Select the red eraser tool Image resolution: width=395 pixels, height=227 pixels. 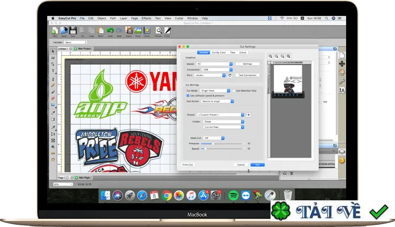coord(53,98)
